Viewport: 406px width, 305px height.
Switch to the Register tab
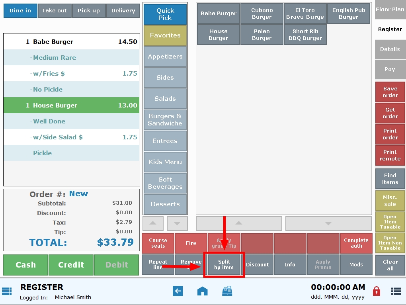(x=390, y=29)
